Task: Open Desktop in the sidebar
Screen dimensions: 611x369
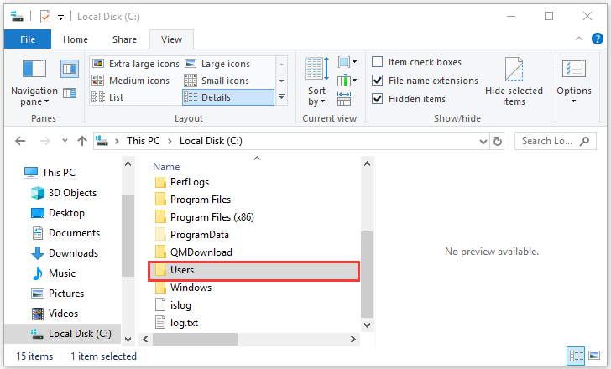Action: pyautogui.click(x=66, y=213)
